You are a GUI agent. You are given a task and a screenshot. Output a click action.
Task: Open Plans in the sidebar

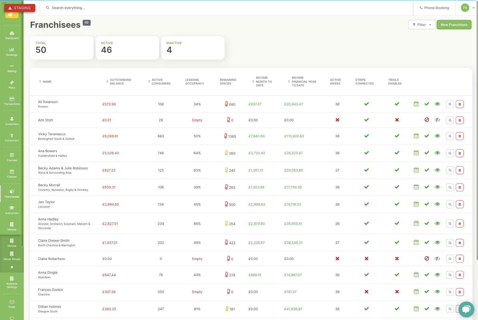coord(12,85)
